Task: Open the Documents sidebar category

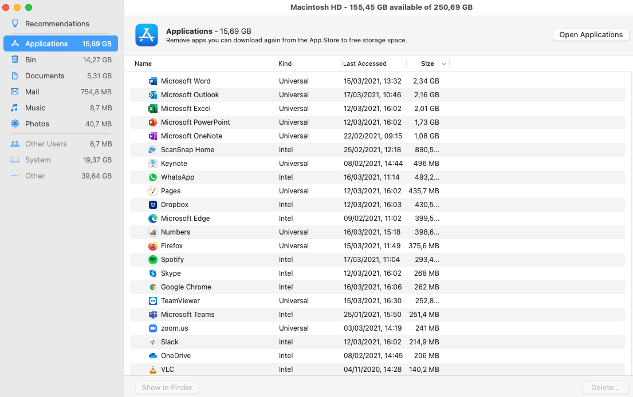Action: pos(61,76)
